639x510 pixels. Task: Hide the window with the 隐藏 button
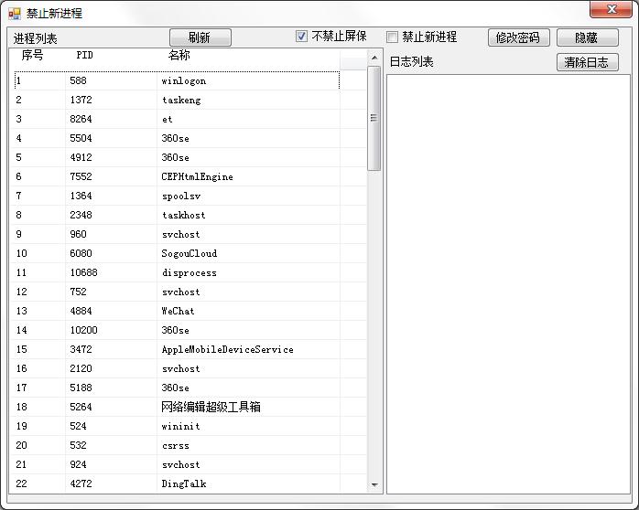587,37
